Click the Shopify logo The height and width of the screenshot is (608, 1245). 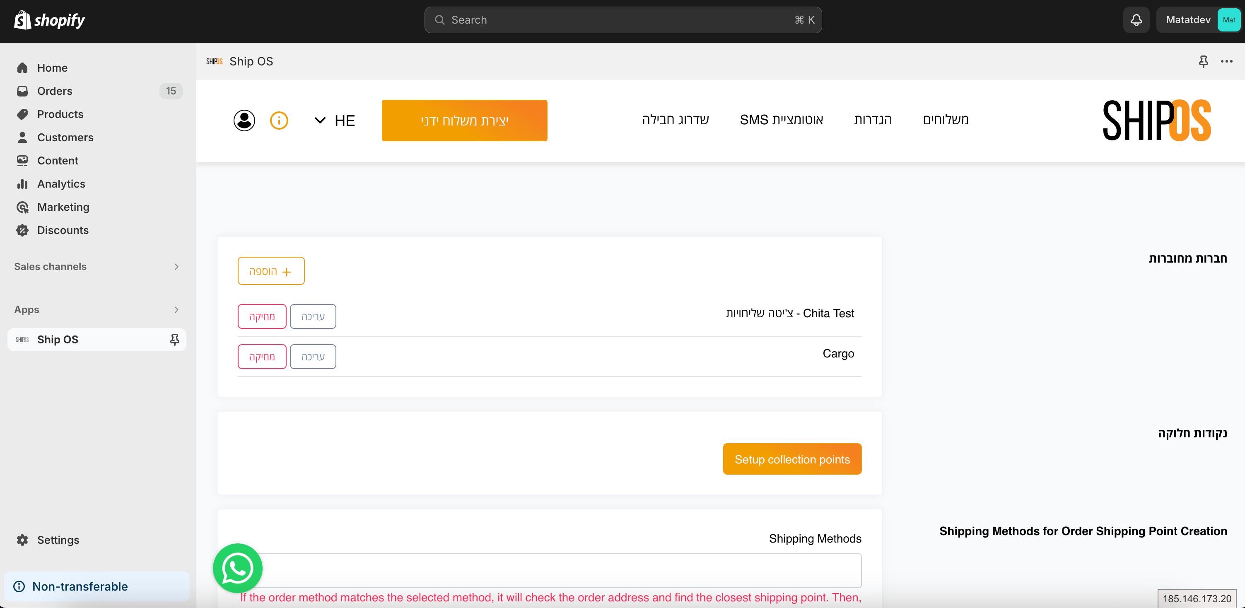click(49, 20)
